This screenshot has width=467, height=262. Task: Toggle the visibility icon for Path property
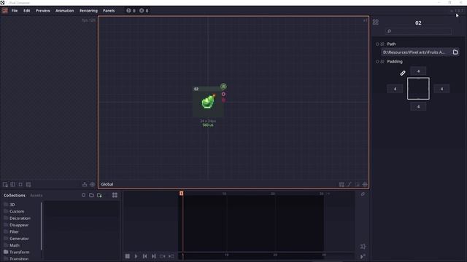[382, 44]
